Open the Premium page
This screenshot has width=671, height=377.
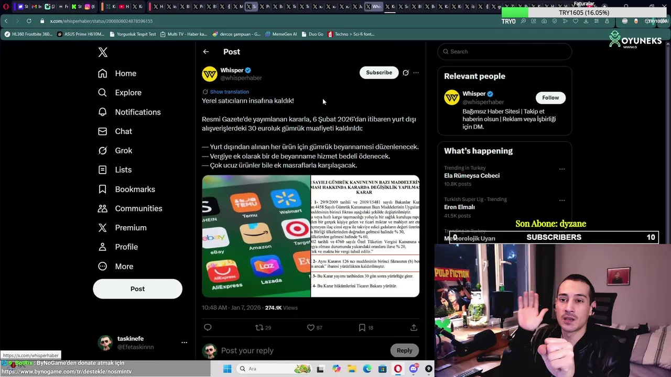(122, 228)
